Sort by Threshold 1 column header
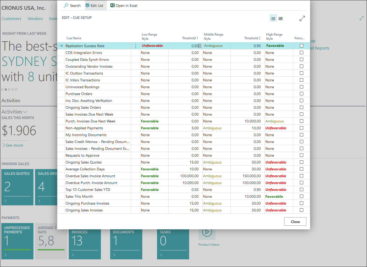The image size is (367, 267). tap(190, 38)
